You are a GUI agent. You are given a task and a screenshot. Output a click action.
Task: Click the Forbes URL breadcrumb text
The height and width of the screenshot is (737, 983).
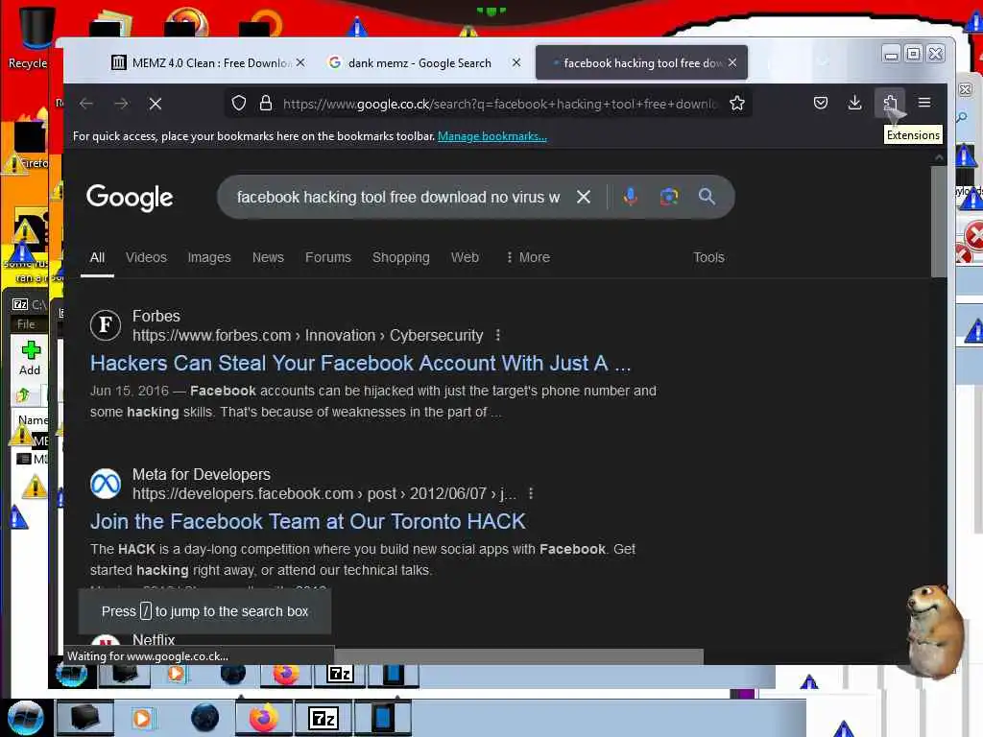[x=308, y=336]
